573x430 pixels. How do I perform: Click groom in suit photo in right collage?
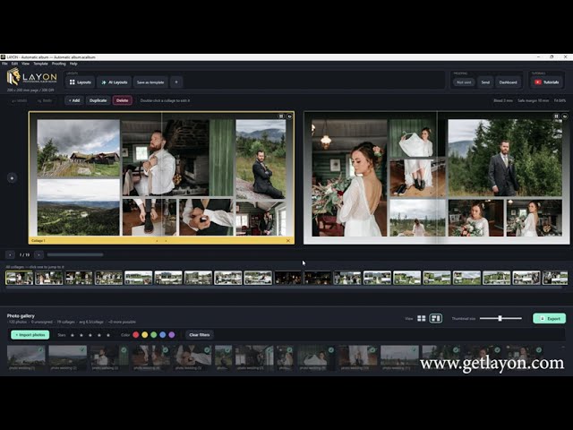pyautogui.click(x=505, y=158)
